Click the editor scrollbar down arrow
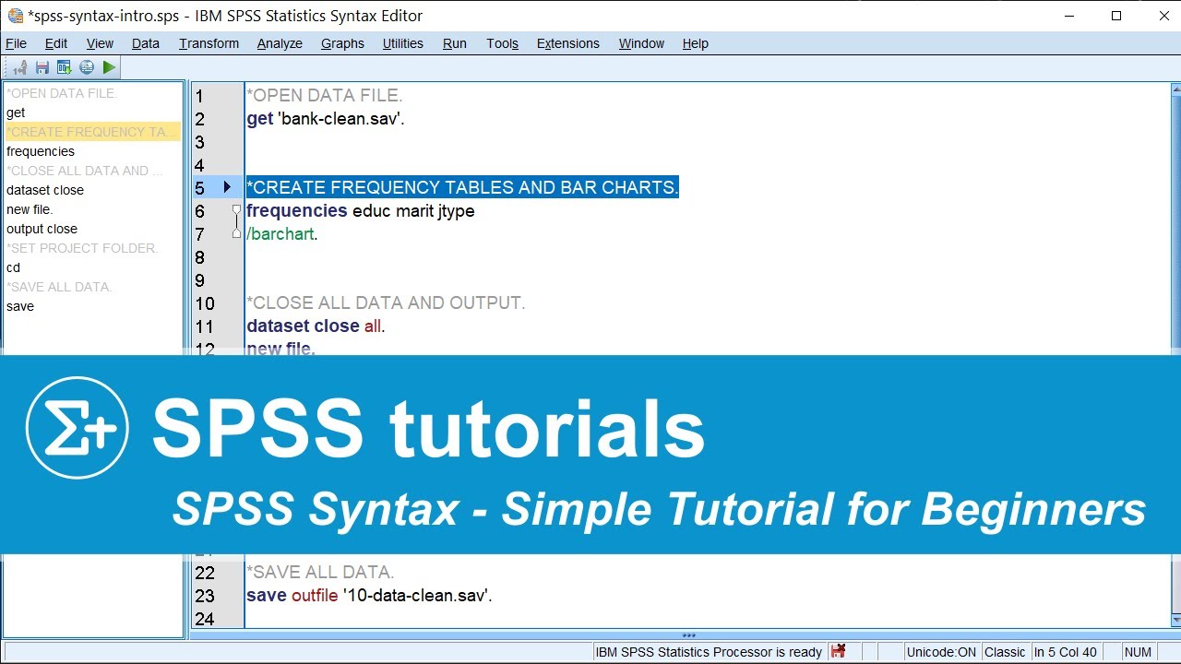This screenshot has height=664, width=1181. pyautogui.click(x=1175, y=621)
